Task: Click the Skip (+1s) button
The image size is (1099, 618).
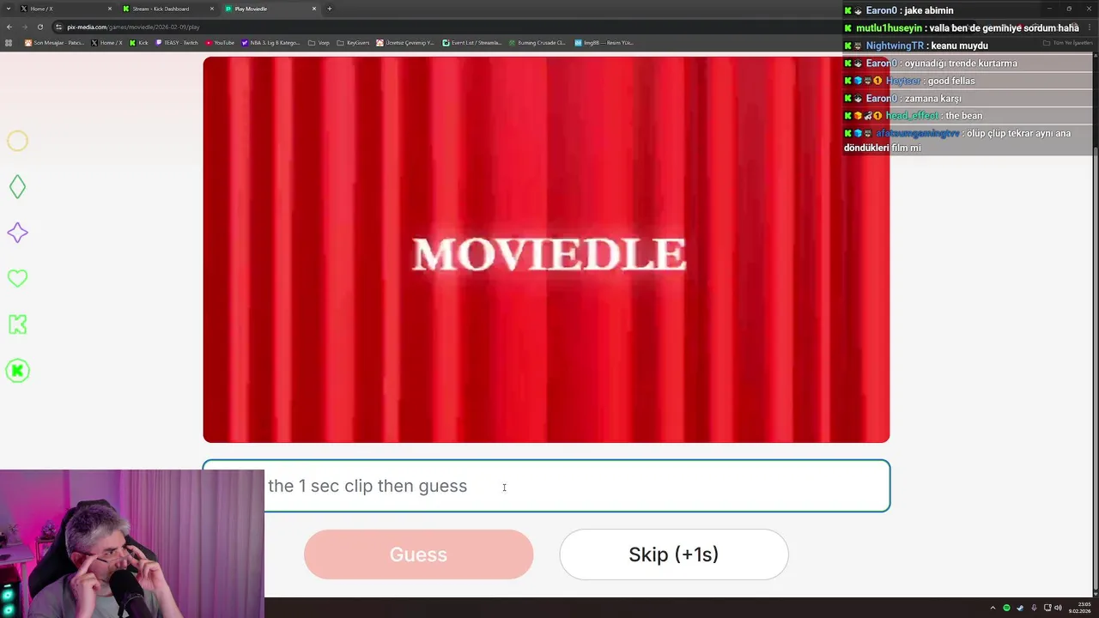Action: click(674, 554)
